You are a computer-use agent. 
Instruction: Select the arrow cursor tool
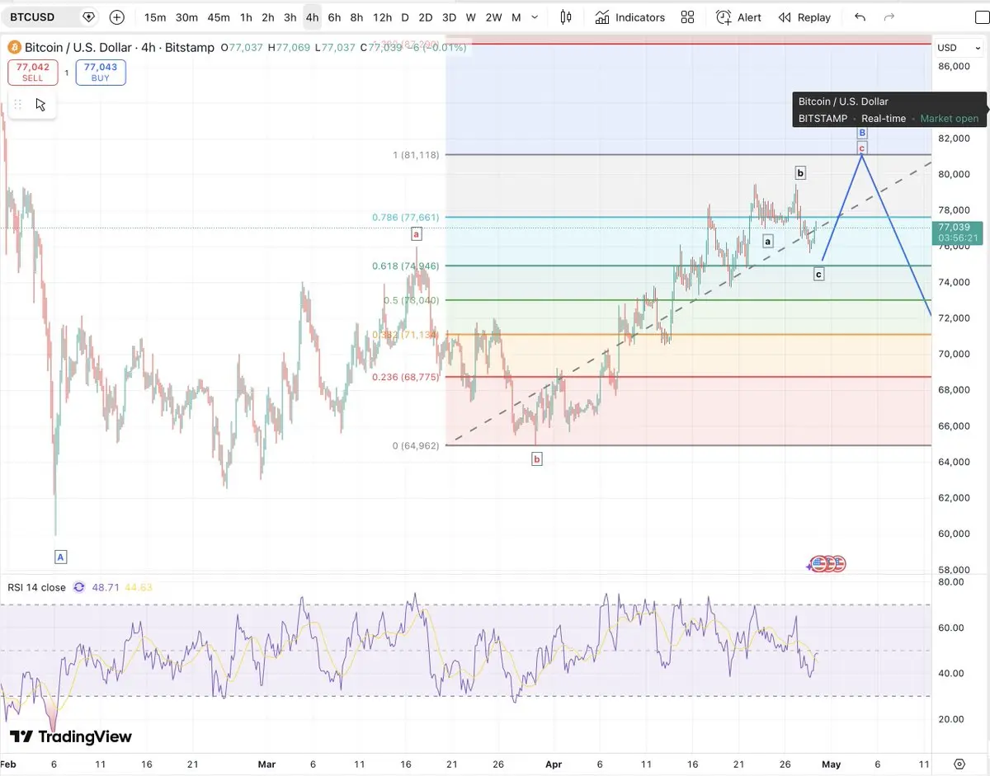click(40, 104)
